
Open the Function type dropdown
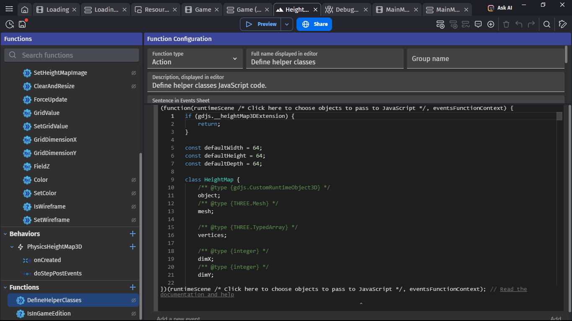pyautogui.click(x=195, y=59)
